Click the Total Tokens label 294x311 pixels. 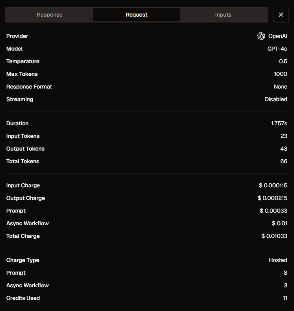click(x=23, y=161)
